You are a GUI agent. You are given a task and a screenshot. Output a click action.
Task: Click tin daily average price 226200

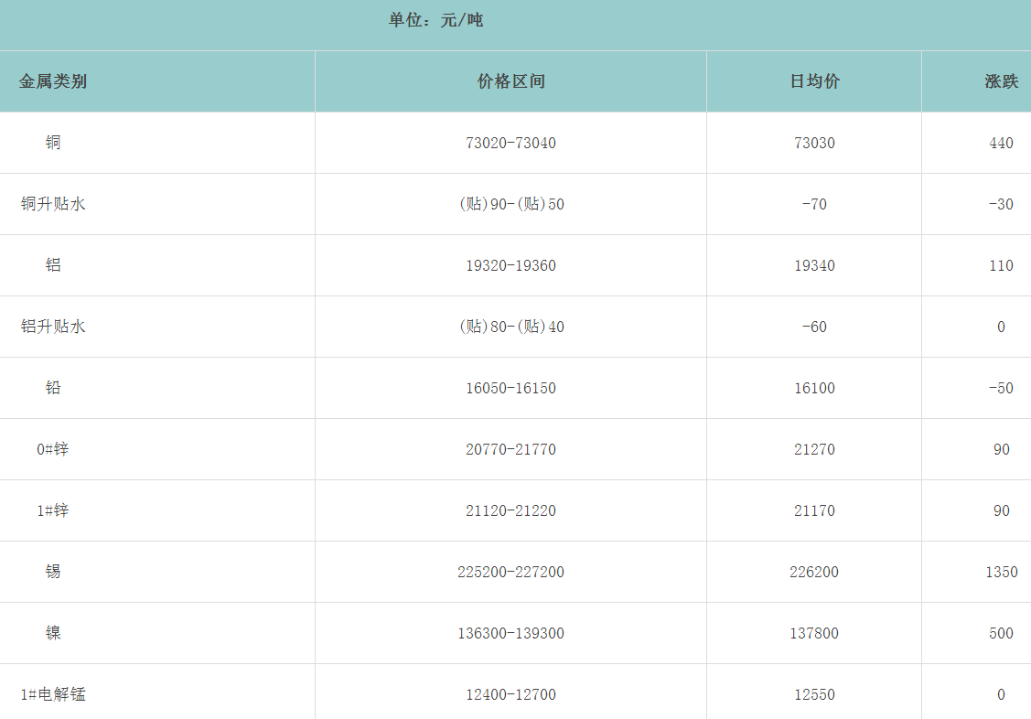click(814, 572)
